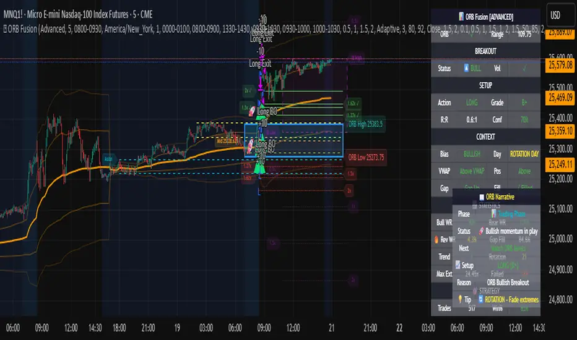This screenshot has width=577, height=340.
Task: Click the orange 25,469.09 price tag
Action: coord(560,98)
